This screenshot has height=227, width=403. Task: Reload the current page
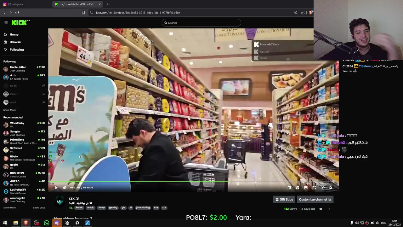[17, 13]
